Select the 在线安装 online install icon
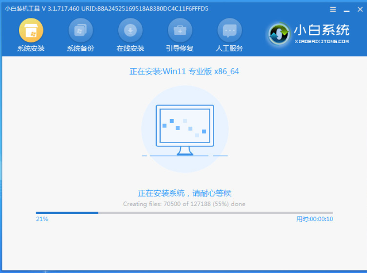 [x=131, y=31]
